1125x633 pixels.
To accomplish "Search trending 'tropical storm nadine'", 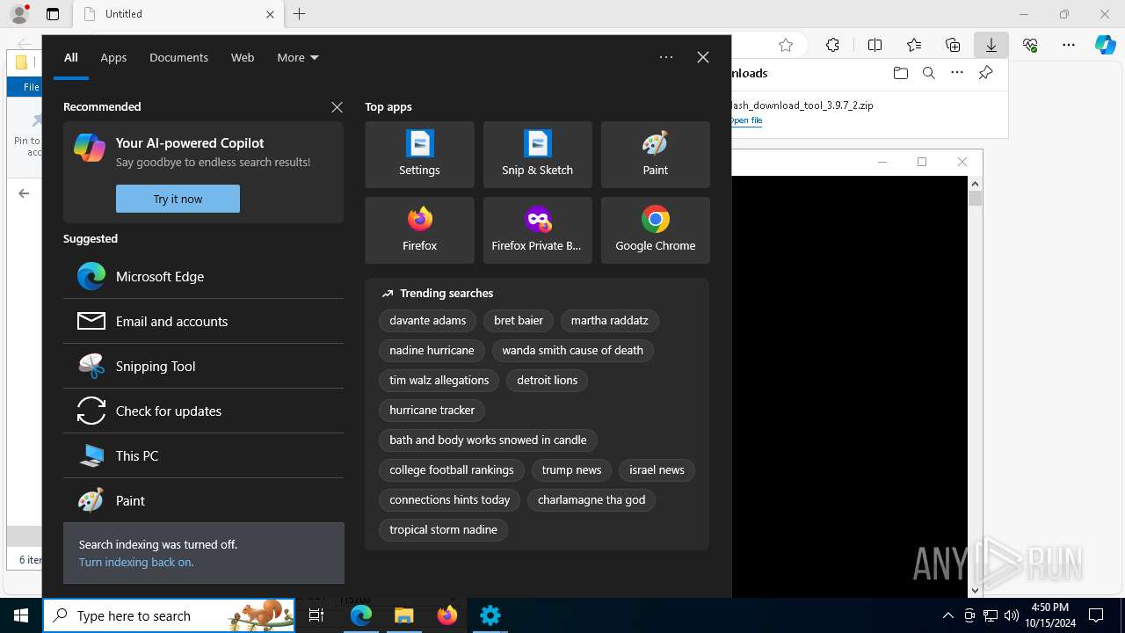I will coord(443,530).
